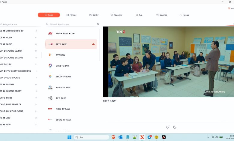Viewport: 234px width, 141px height.
Task: Select the TV 8 RAW channel
Action: tap(71, 98)
